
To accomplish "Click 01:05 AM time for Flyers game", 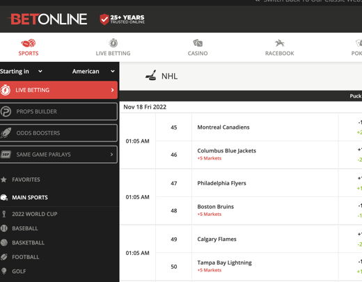I will point(137,197).
